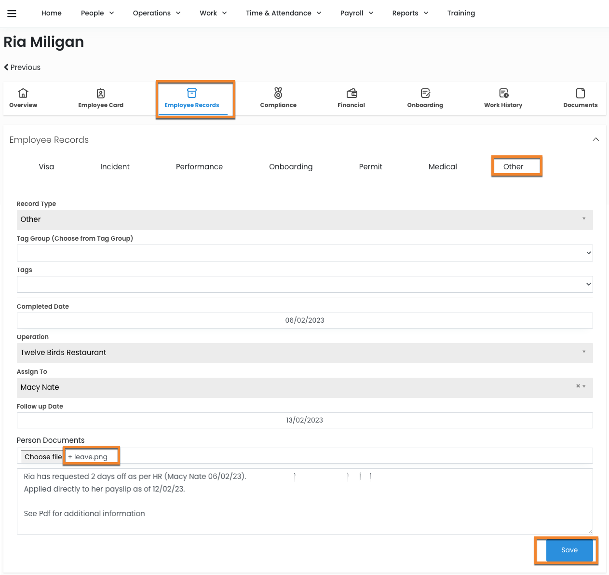Click the Completed Date field

pyautogui.click(x=304, y=320)
